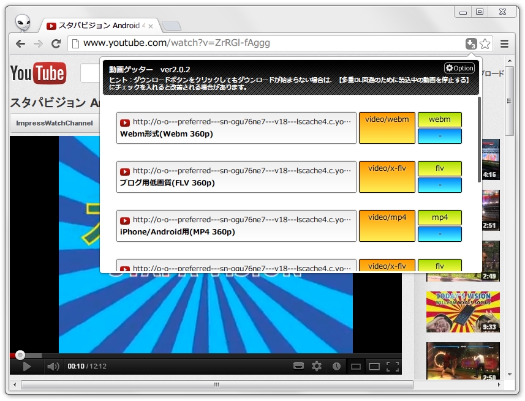
Task: Open player settings gear icon
Action: (316, 366)
